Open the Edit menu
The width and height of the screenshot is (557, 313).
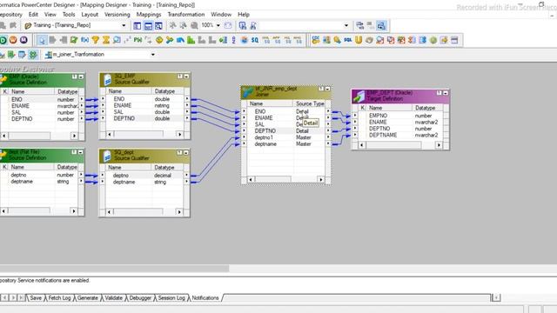33,15
